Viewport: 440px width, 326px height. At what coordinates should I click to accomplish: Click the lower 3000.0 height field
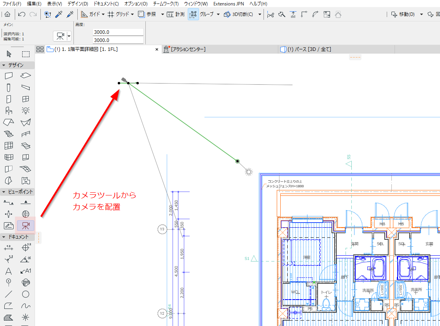[x=118, y=40]
